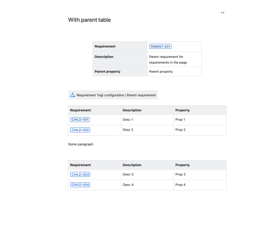Click the 'Desc 4' table cell

(128, 185)
